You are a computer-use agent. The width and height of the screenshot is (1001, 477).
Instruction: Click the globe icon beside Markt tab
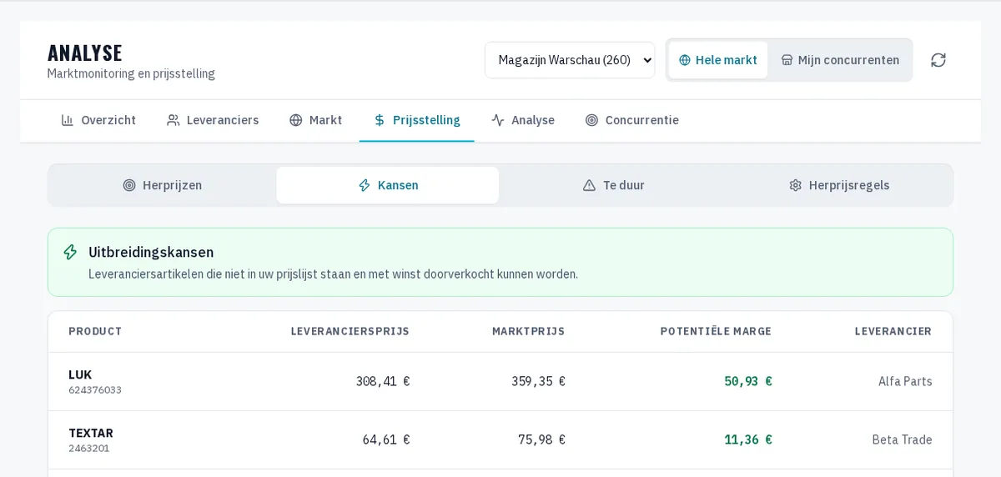tap(295, 120)
